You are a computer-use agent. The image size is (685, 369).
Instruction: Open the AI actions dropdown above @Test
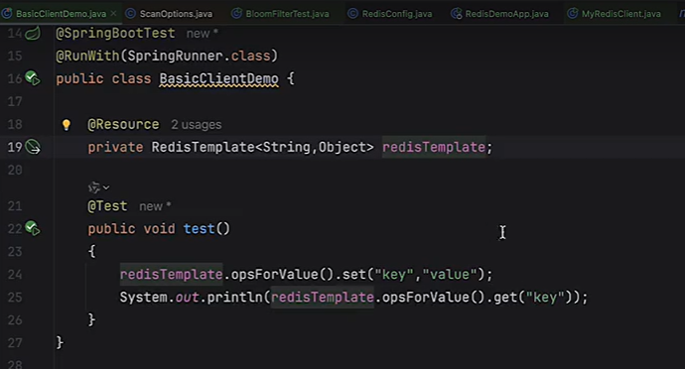(98, 187)
